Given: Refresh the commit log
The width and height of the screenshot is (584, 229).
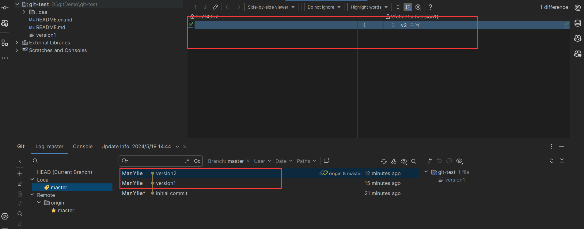Looking at the screenshot, I should click(384, 161).
